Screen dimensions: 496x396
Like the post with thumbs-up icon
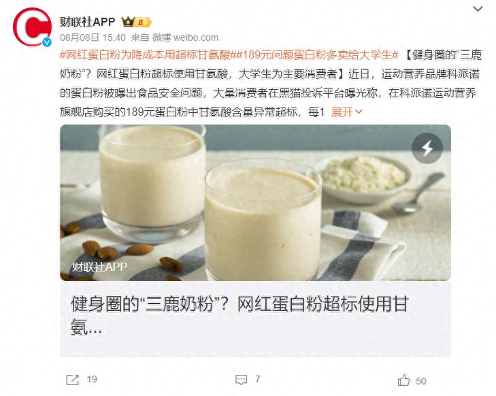[x=403, y=380]
